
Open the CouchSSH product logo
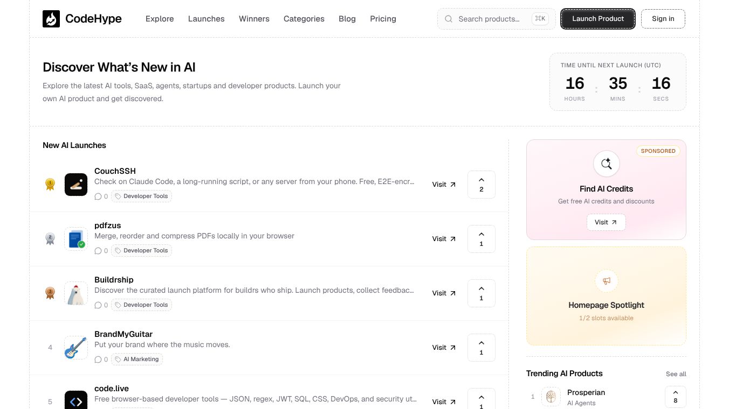[x=76, y=185]
